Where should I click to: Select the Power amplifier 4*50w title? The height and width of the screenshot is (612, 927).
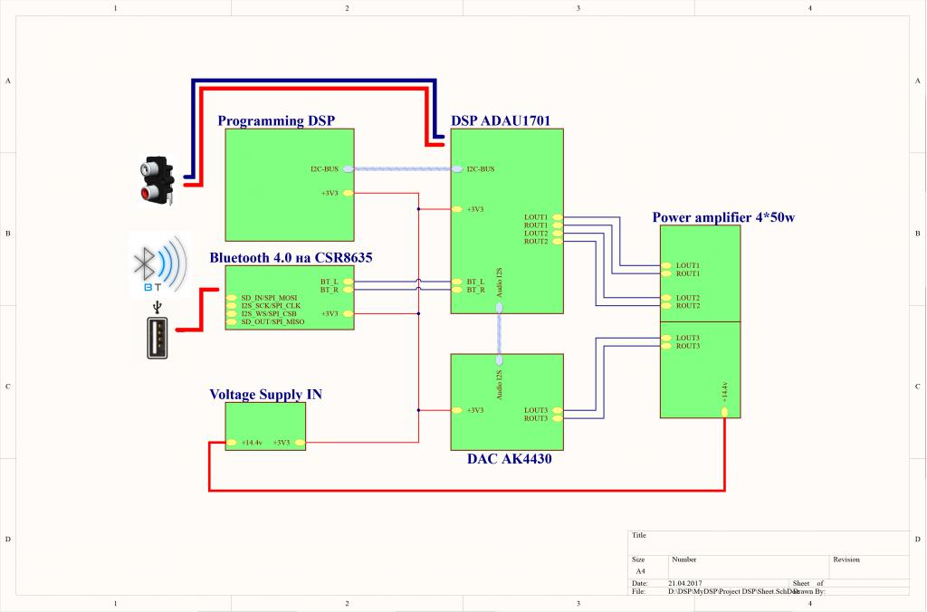(723, 217)
